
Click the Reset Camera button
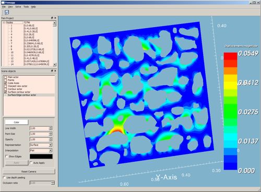[x=29, y=172]
